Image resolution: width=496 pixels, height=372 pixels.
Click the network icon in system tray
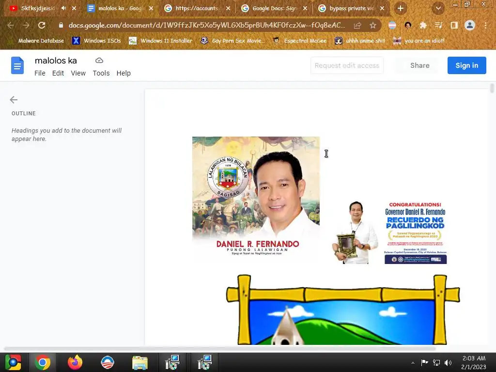point(436,362)
